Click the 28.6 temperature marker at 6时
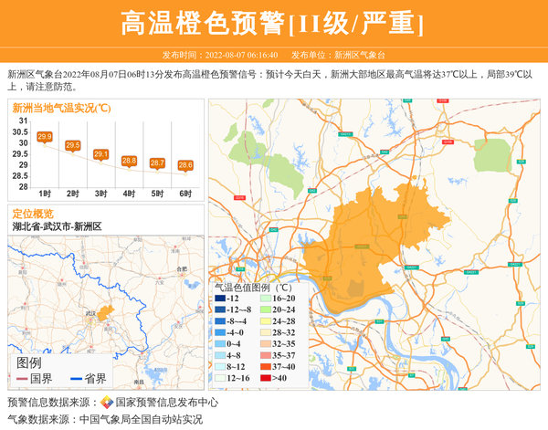 185,165
